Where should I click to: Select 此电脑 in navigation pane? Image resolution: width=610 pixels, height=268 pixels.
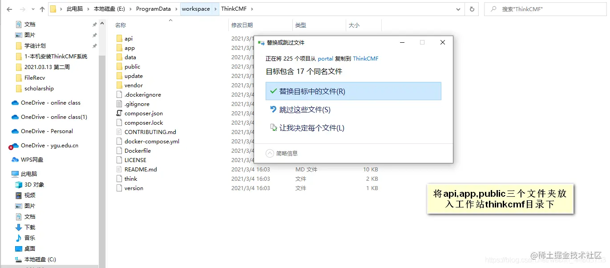(29, 174)
